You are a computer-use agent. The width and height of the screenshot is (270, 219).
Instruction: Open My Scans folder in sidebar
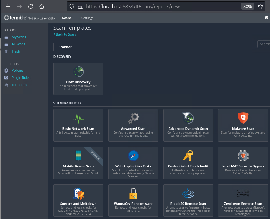[x=19, y=37]
